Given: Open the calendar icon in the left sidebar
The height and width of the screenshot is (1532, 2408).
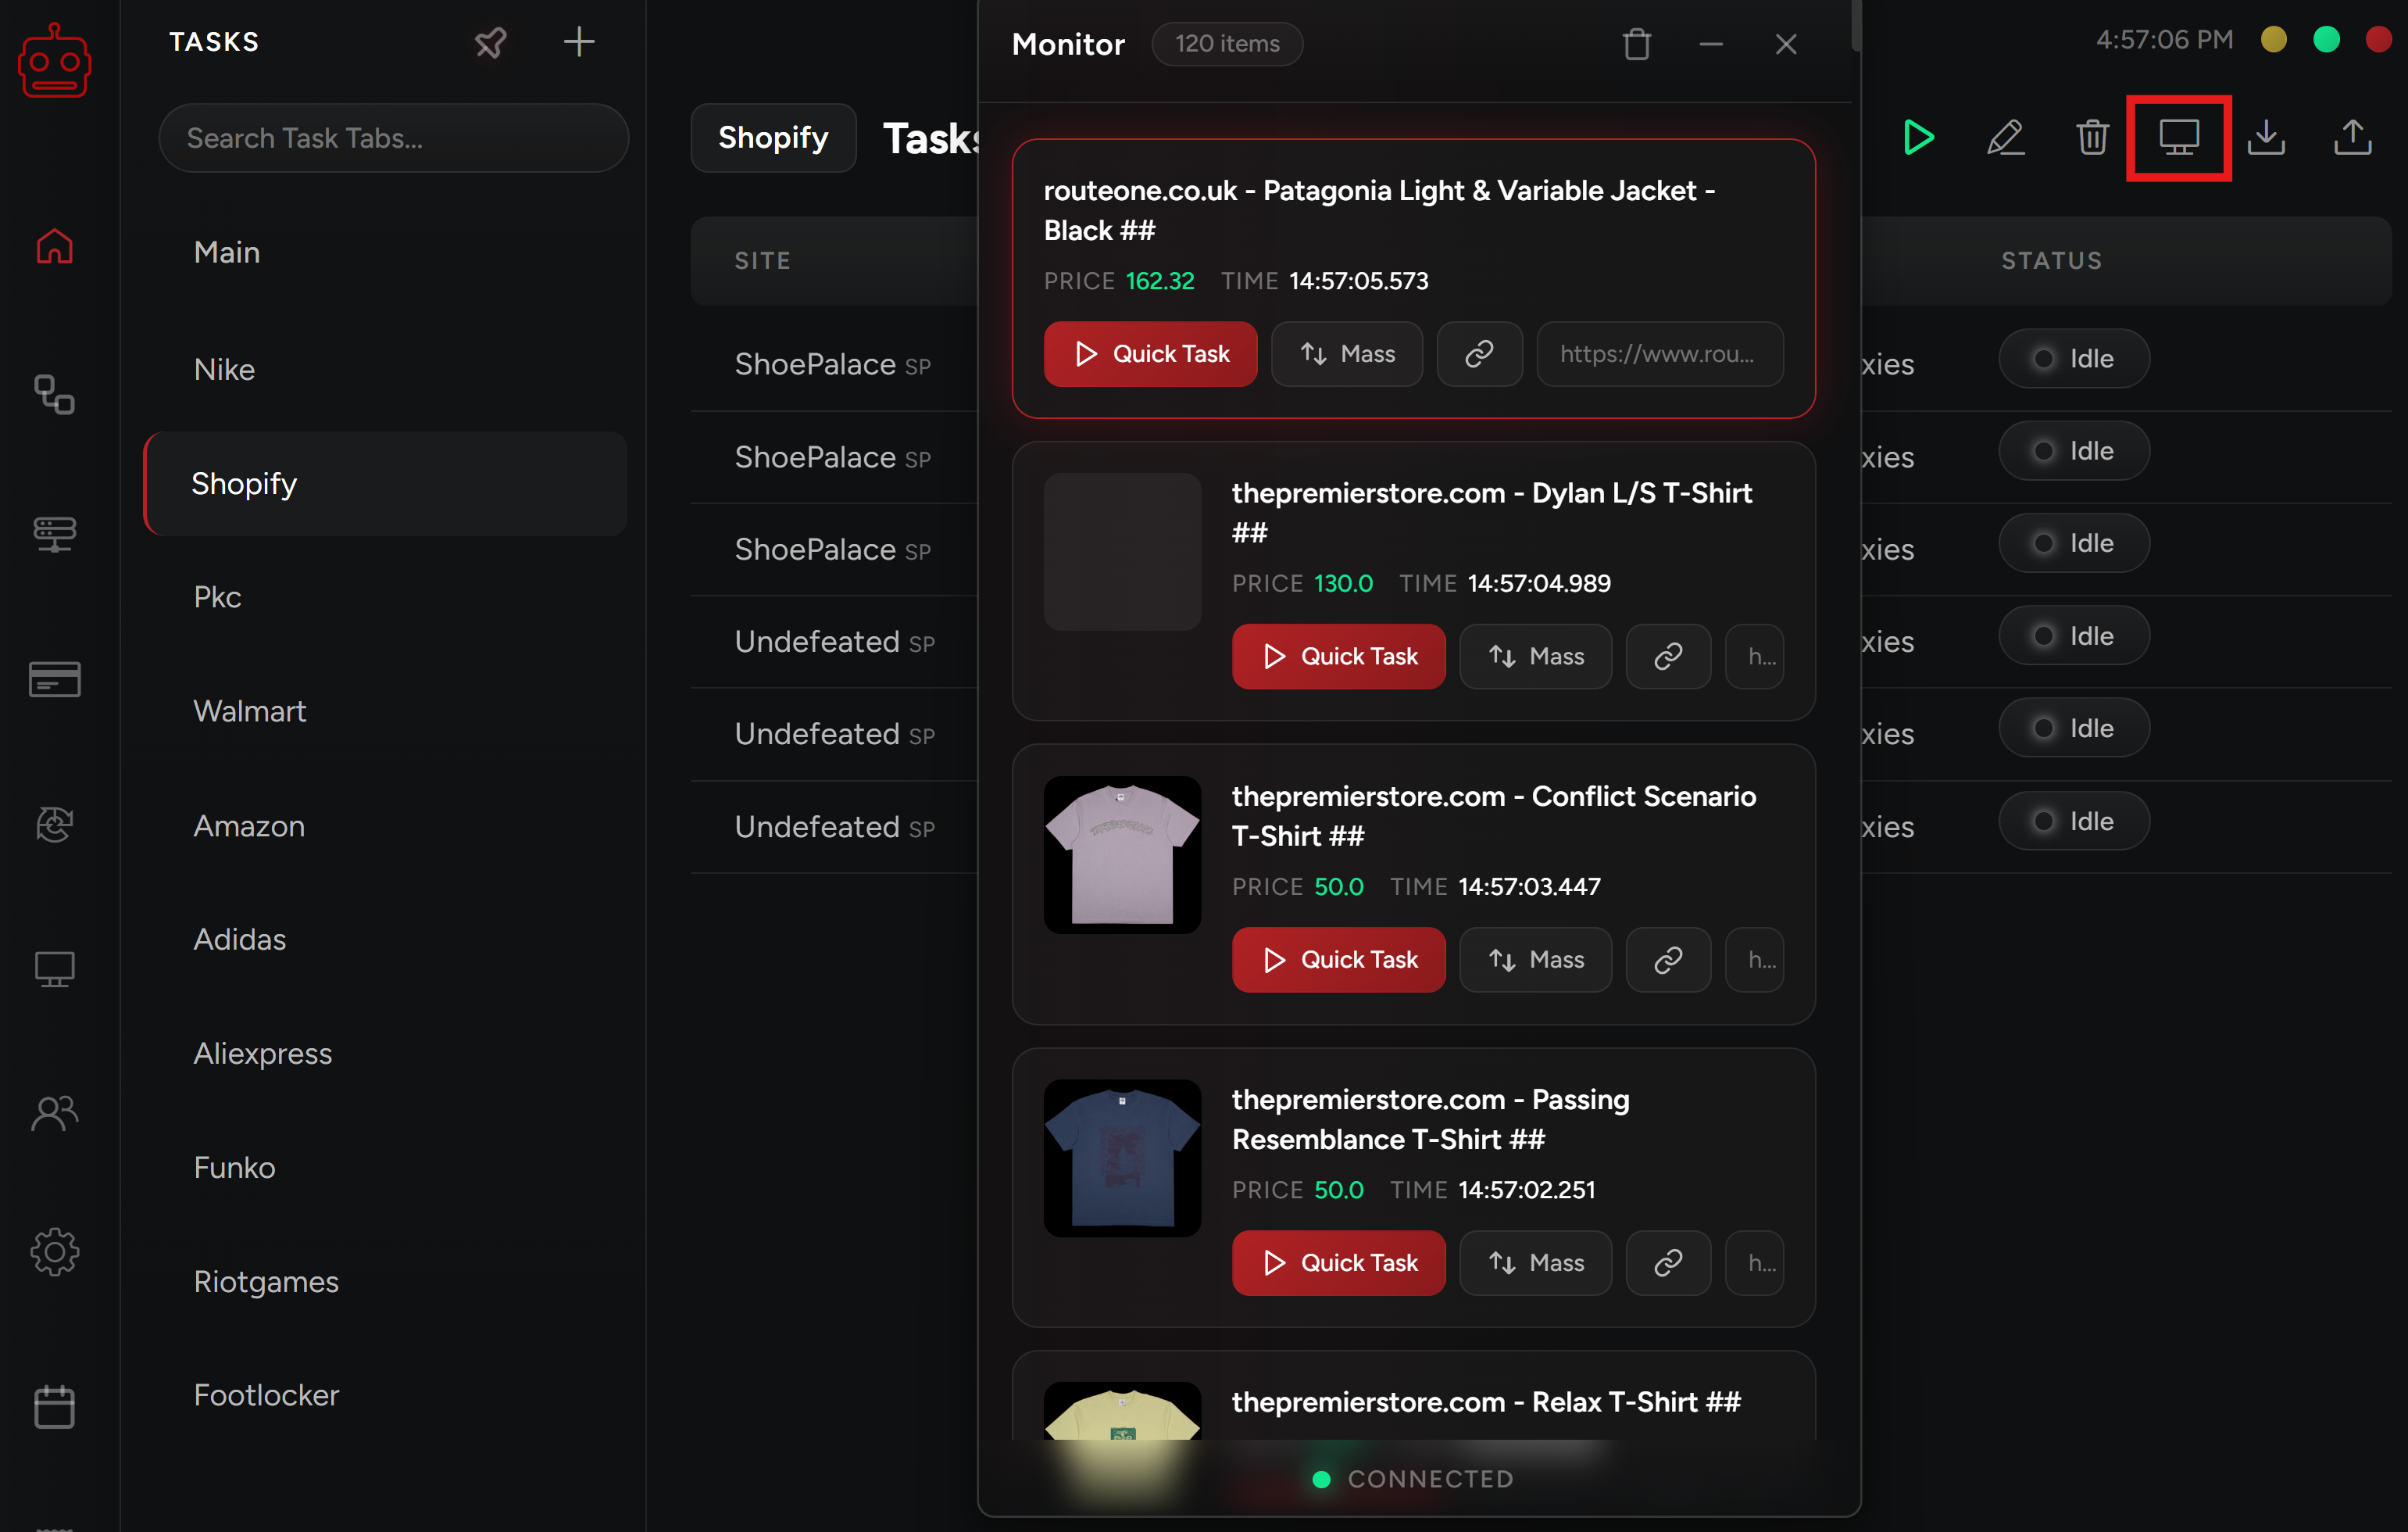Looking at the screenshot, I should [54, 1406].
